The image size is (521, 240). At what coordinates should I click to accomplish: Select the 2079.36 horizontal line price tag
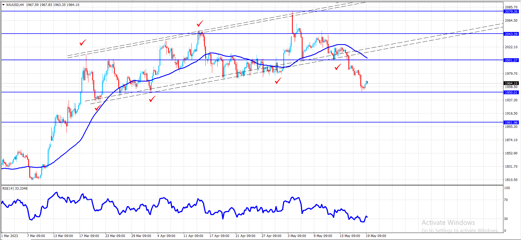click(x=511, y=11)
